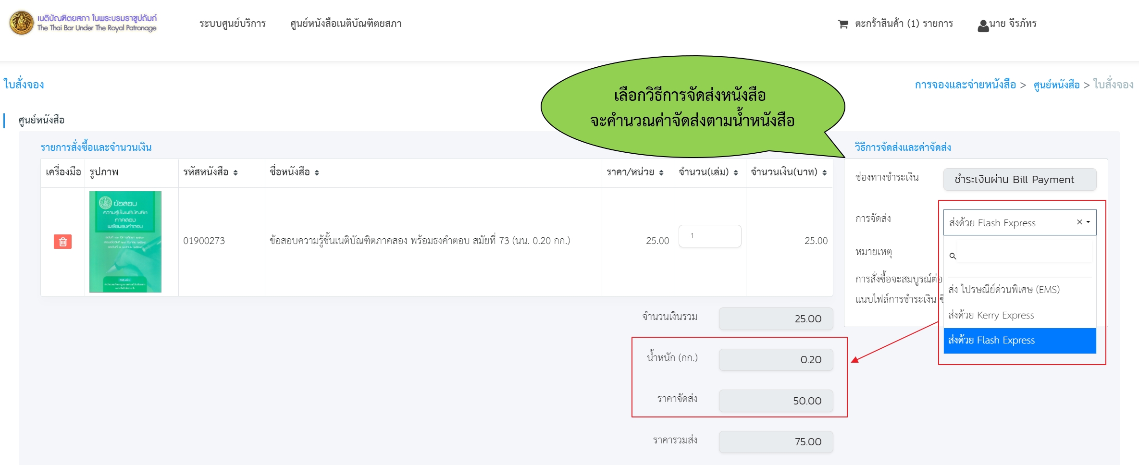Clear the selected Flash Express option
The width and height of the screenshot is (1139, 465).
click(1079, 222)
